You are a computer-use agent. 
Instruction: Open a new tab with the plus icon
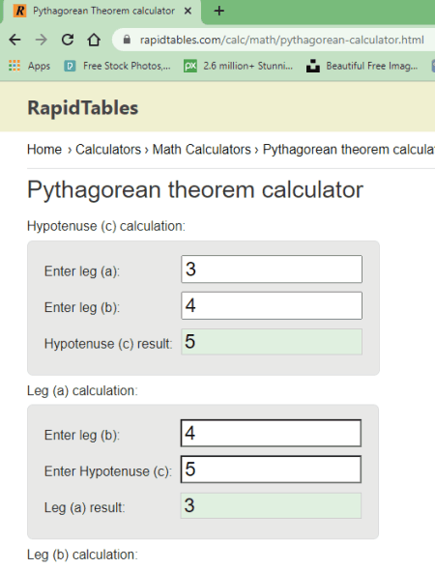219,11
